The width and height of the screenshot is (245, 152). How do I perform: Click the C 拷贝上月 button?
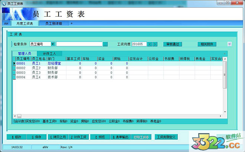tap(58, 137)
